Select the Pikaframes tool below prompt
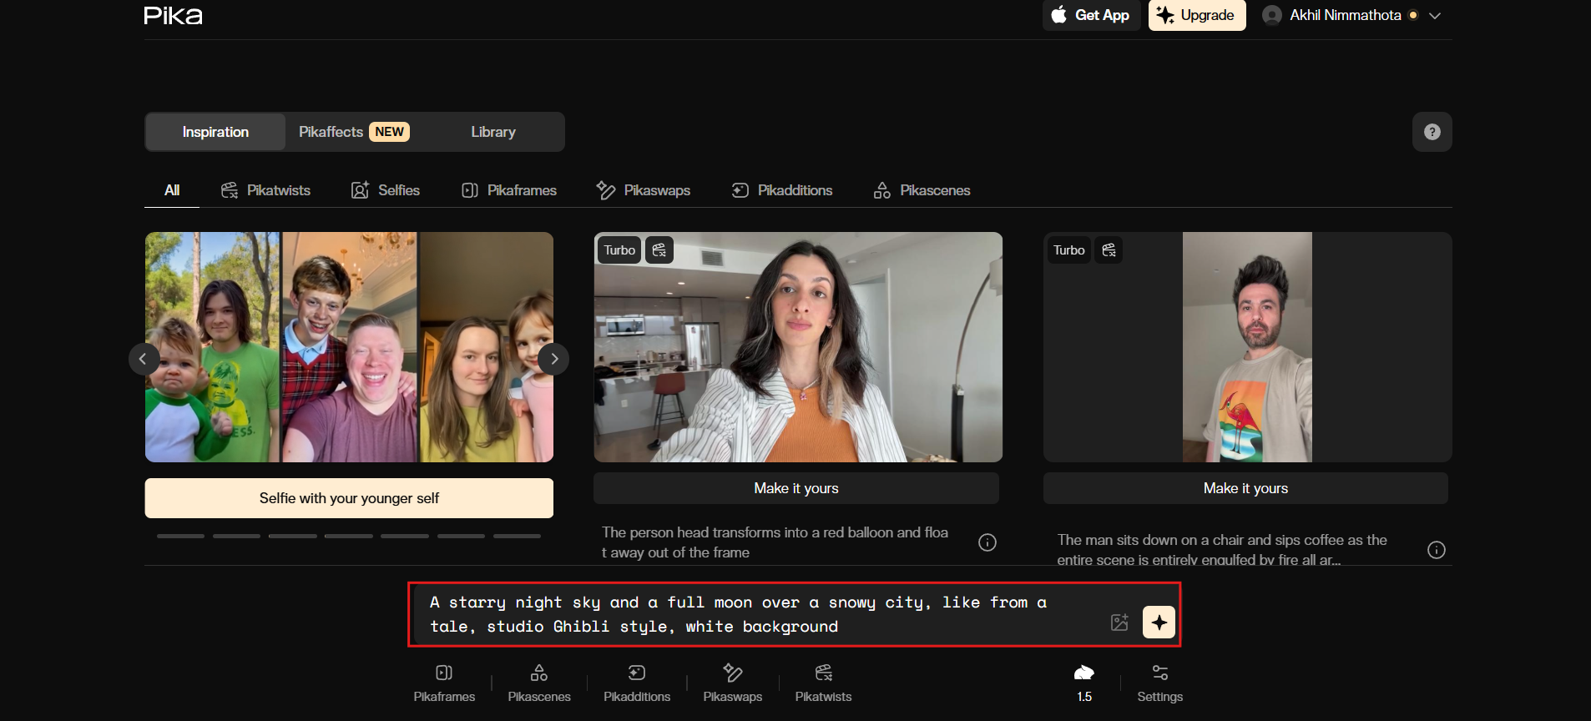The height and width of the screenshot is (721, 1591). (x=444, y=683)
